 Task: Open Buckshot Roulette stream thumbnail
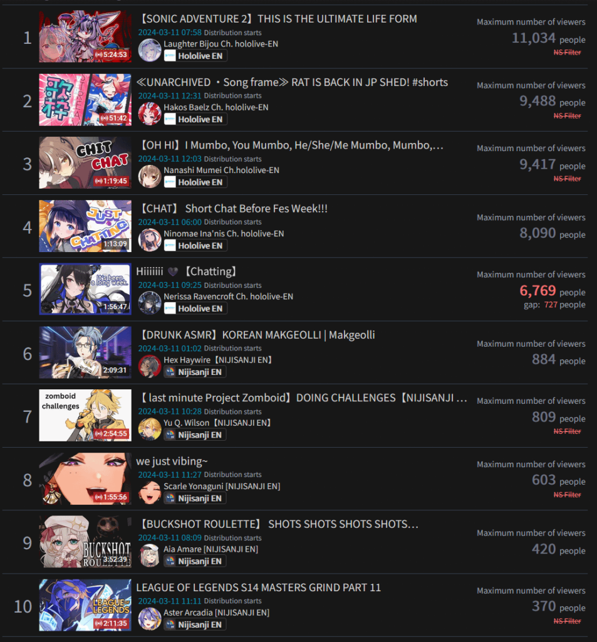click(x=85, y=542)
